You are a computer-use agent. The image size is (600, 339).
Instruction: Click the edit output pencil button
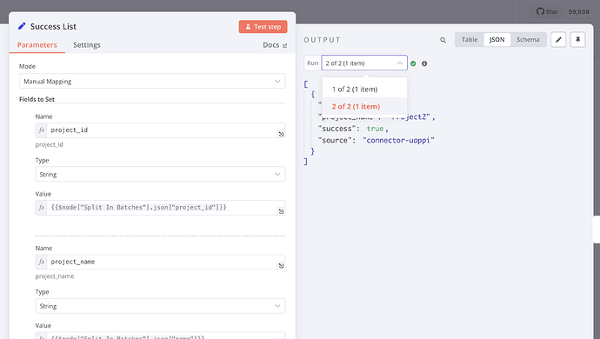[558, 39]
